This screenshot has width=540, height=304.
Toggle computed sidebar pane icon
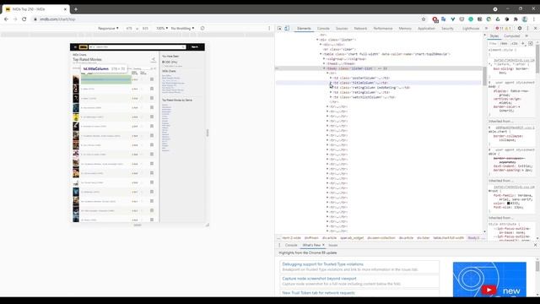531,43
